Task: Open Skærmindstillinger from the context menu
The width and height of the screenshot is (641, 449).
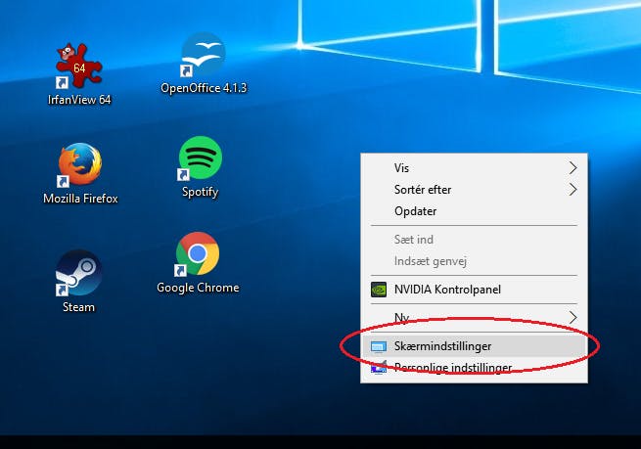Action: click(x=474, y=346)
